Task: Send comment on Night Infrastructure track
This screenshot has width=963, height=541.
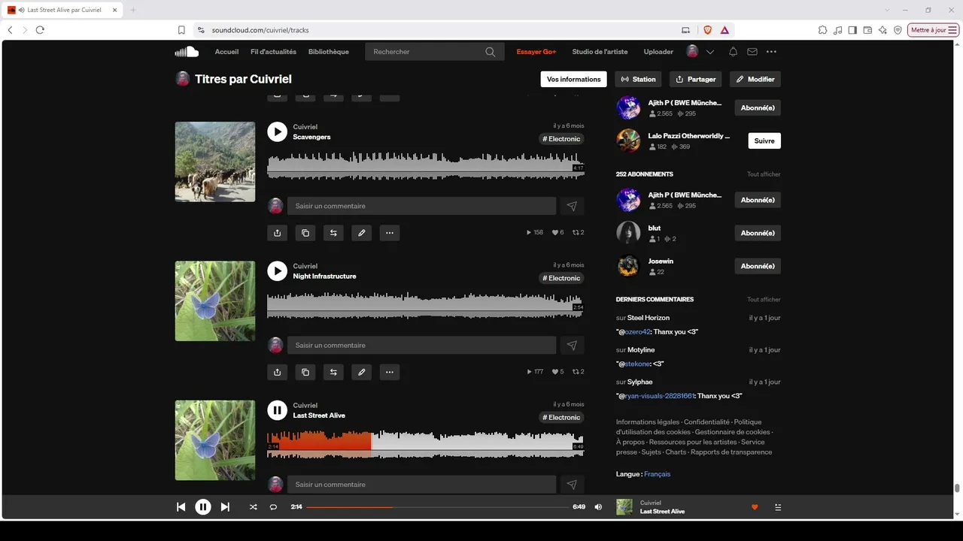Action: [x=572, y=346]
